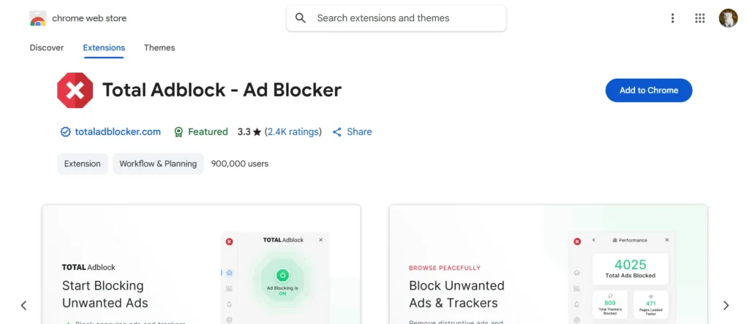Show the previous screenshot with left arrow
The height and width of the screenshot is (324, 749).
click(23, 305)
